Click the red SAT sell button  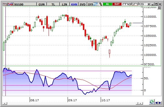pyautogui.click(x=117, y=4)
